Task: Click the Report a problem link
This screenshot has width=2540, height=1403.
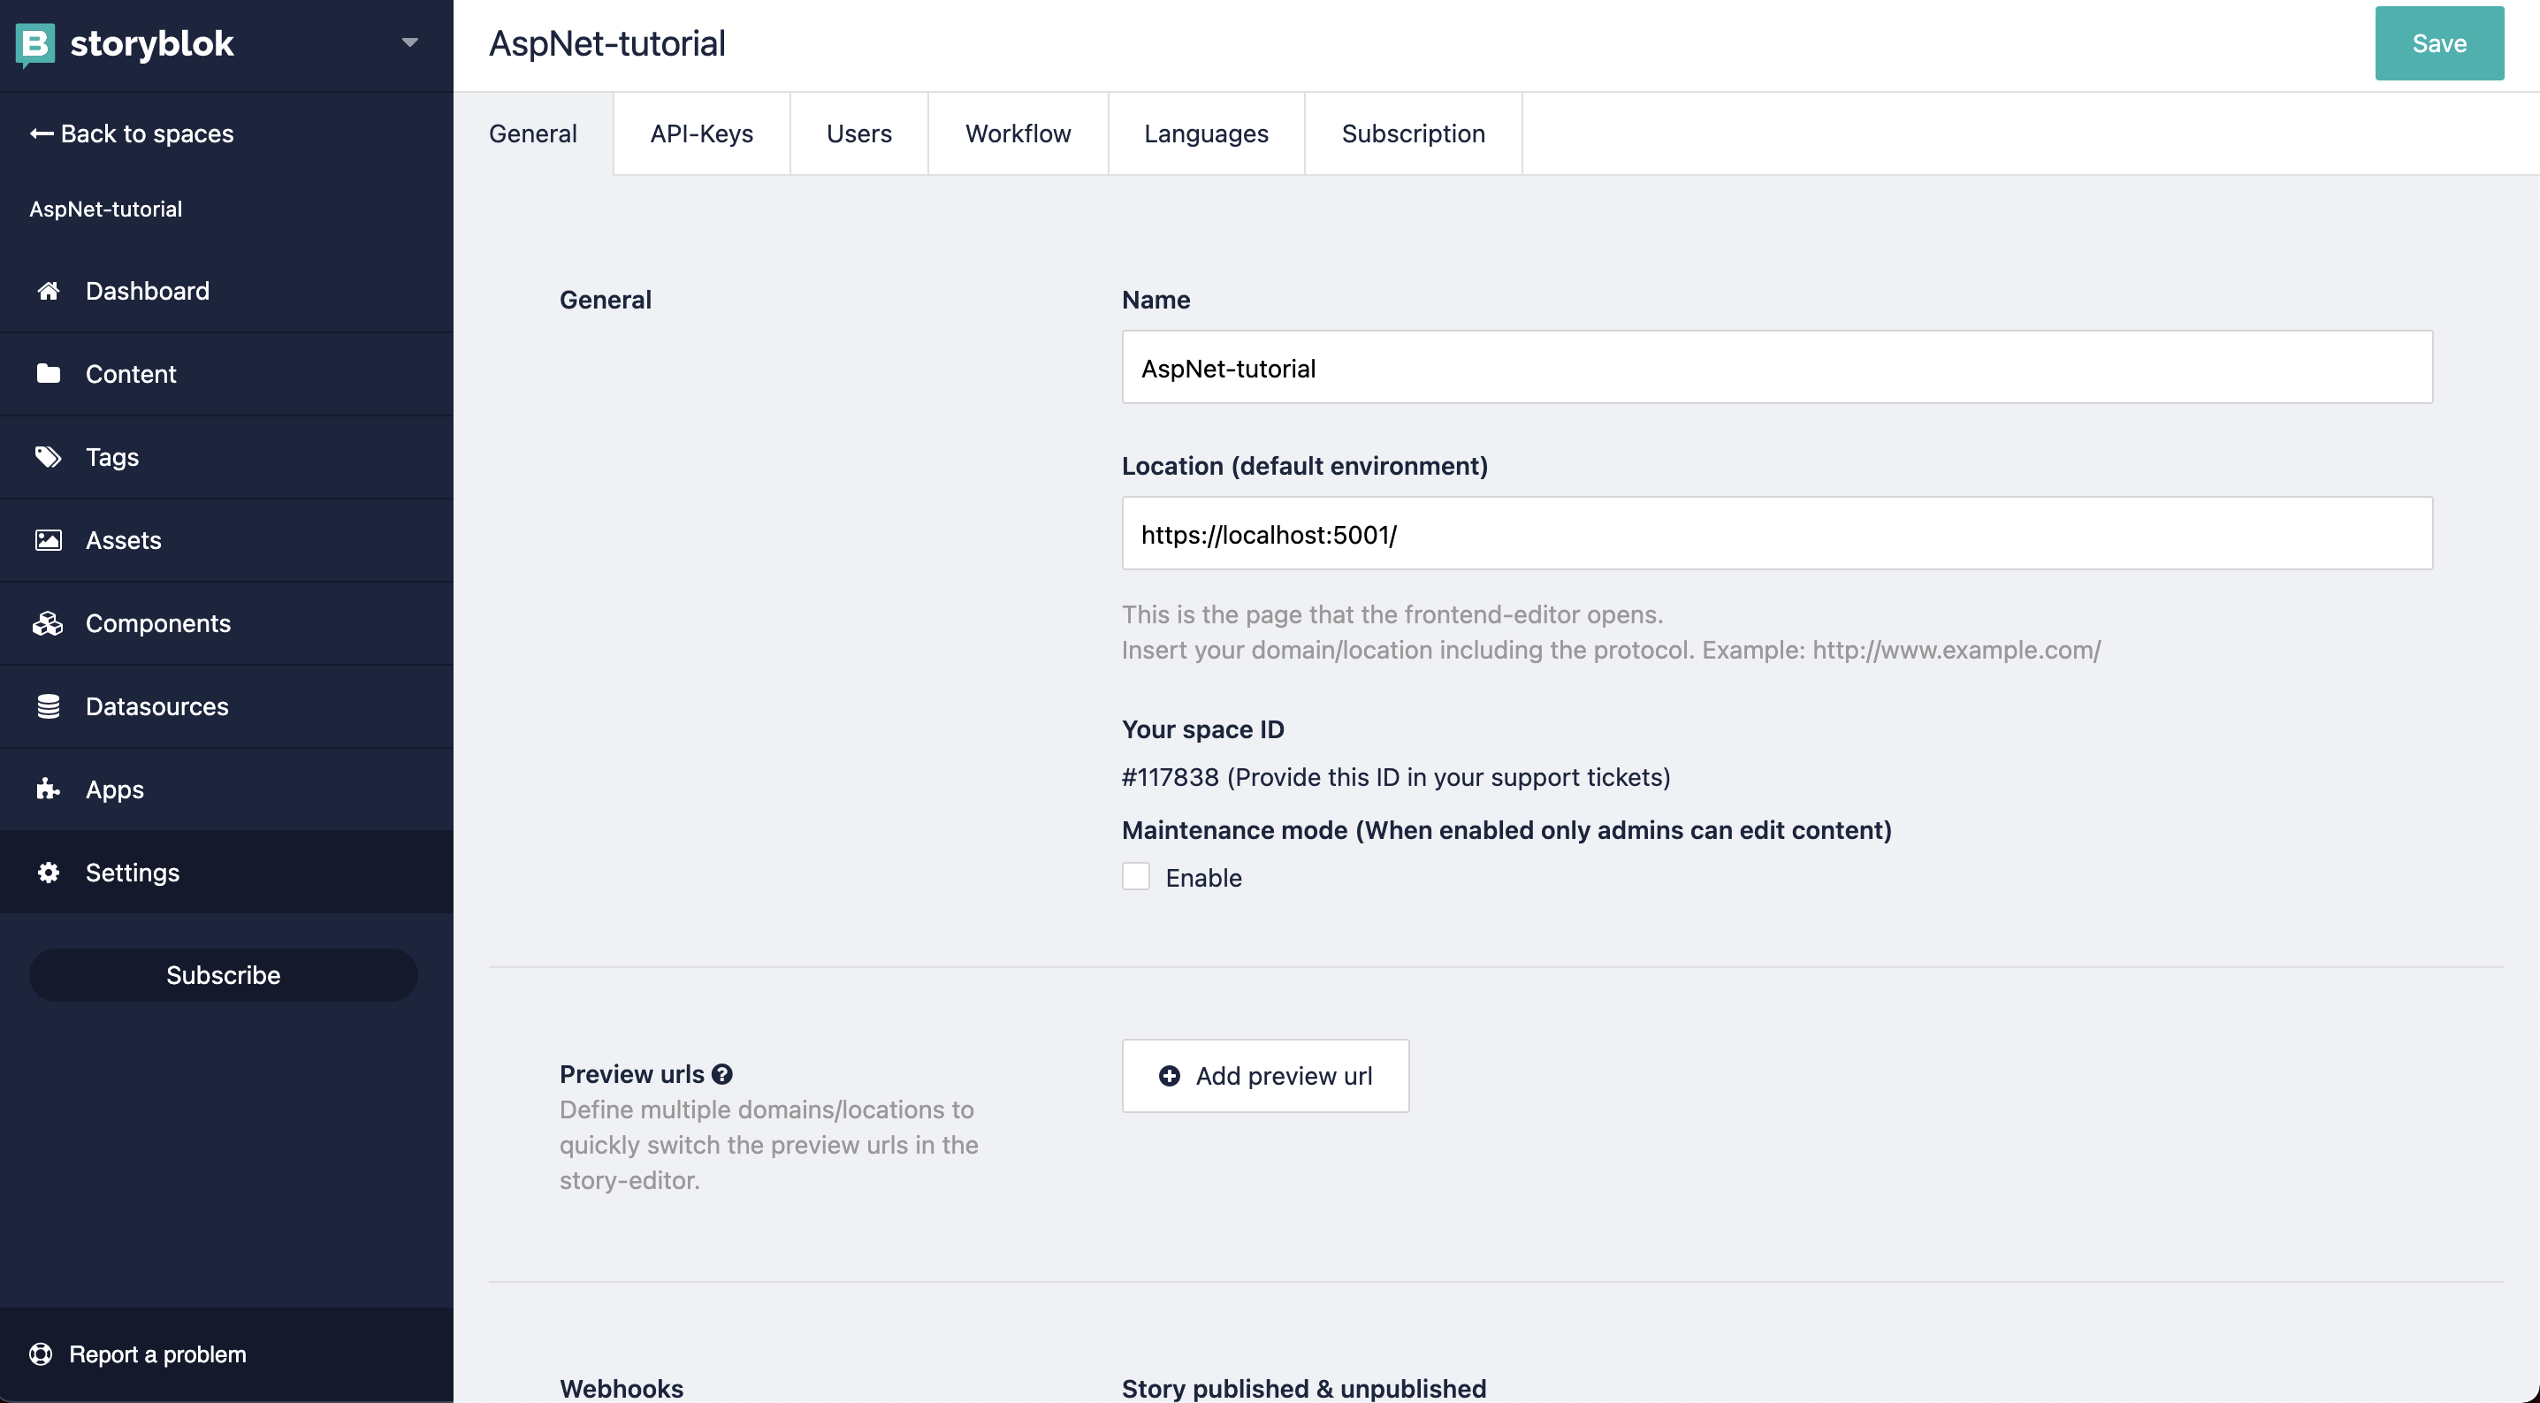Action: click(x=138, y=1353)
